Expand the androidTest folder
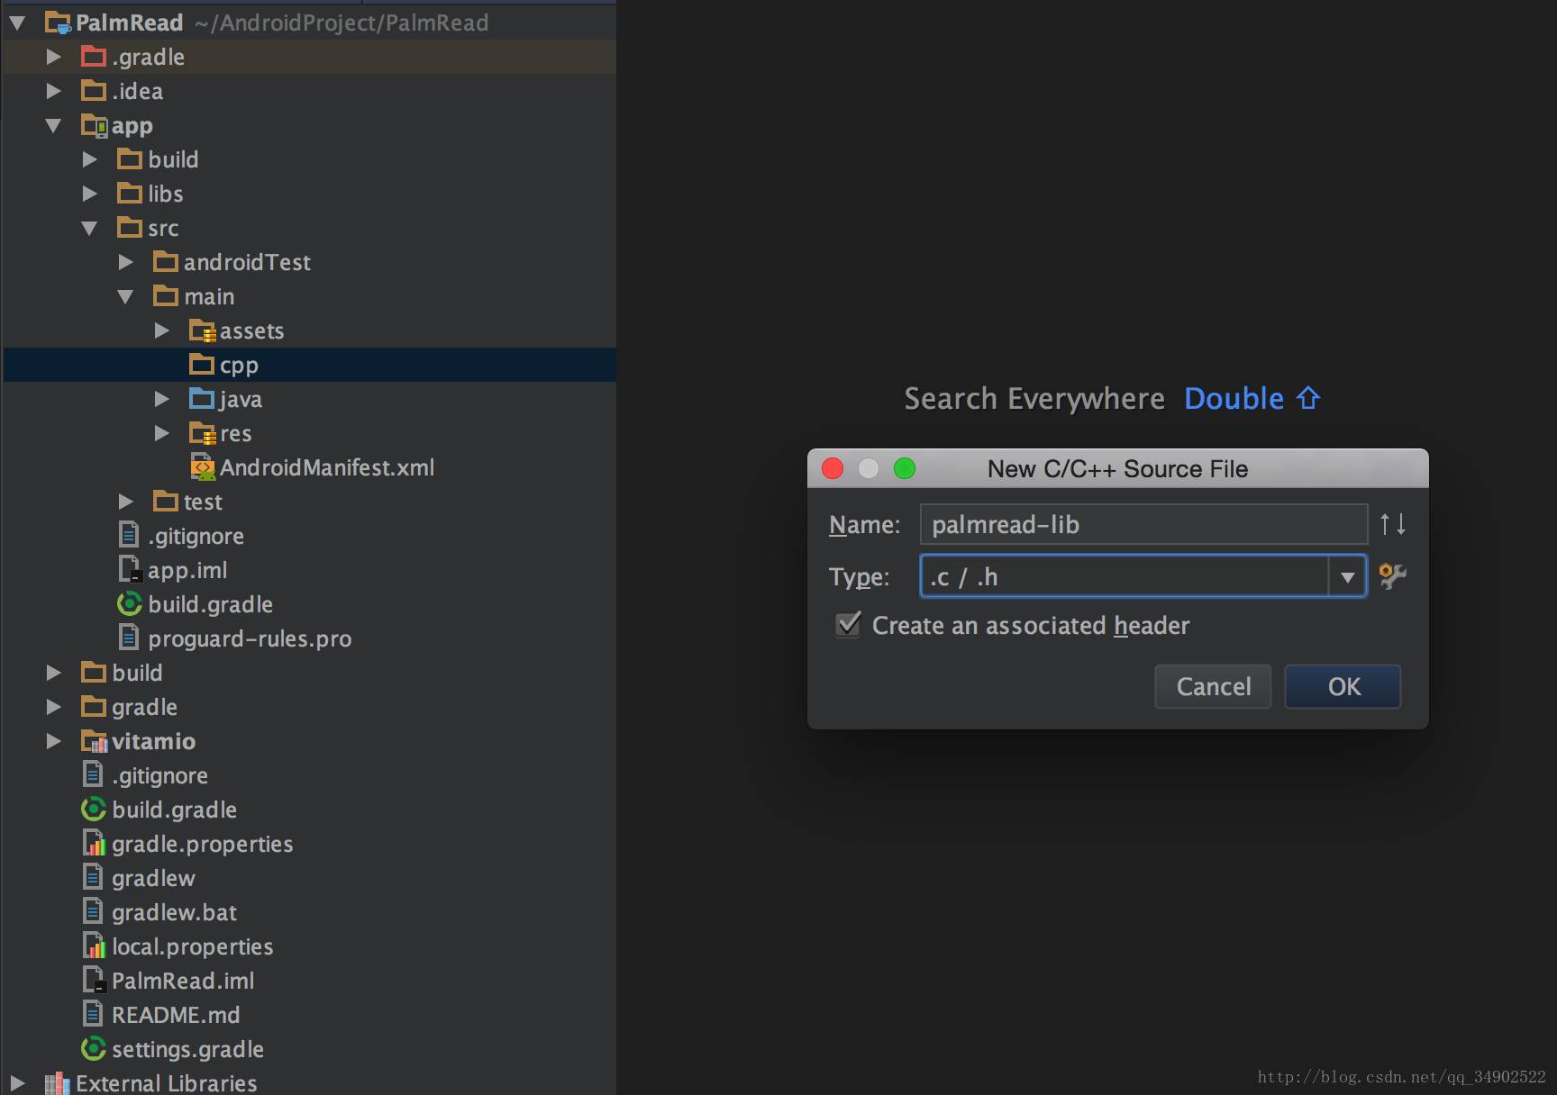 126,262
